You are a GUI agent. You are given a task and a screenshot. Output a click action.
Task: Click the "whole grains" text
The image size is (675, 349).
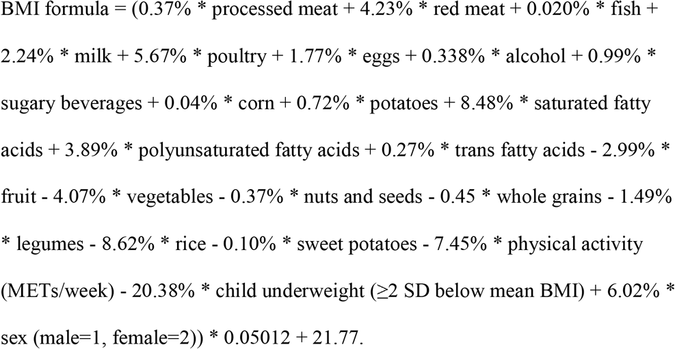click(549, 198)
